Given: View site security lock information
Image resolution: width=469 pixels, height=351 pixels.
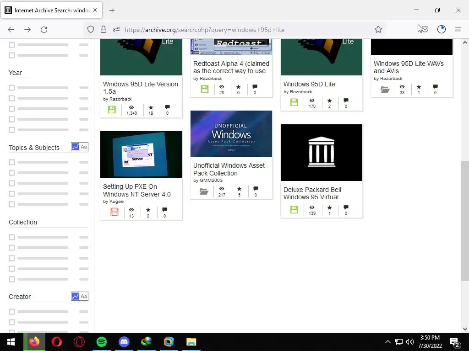Looking at the screenshot, I should [x=104, y=29].
